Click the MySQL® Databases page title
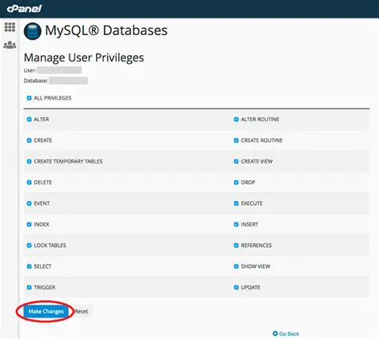 click(106, 30)
